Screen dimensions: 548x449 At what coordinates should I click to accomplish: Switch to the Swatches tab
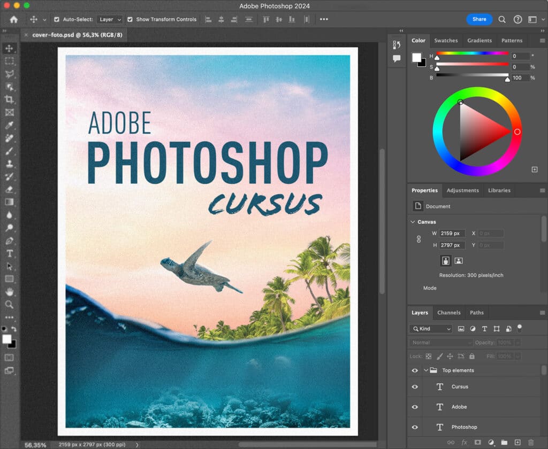[446, 41]
